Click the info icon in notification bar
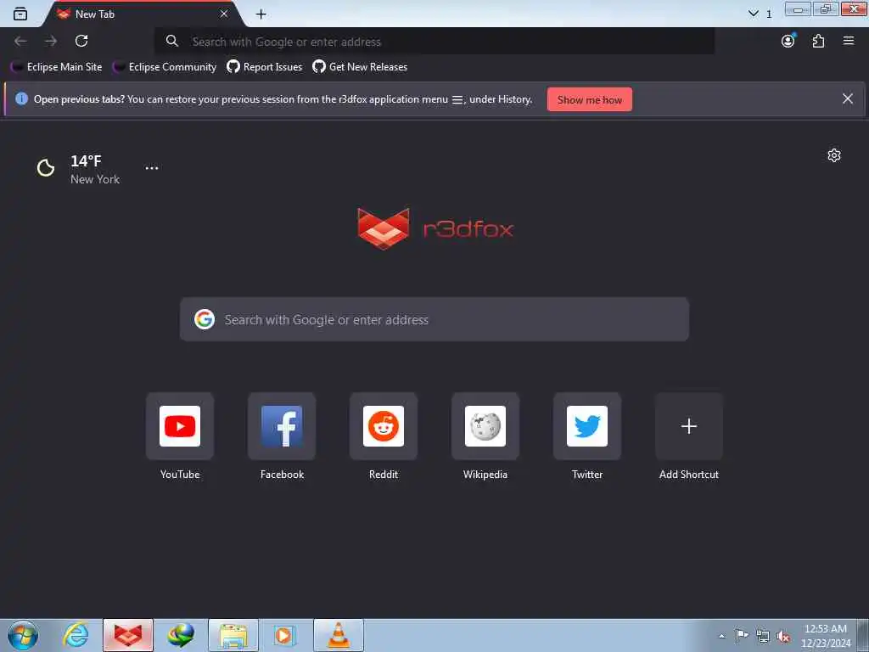 pyautogui.click(x=21, y=99)
